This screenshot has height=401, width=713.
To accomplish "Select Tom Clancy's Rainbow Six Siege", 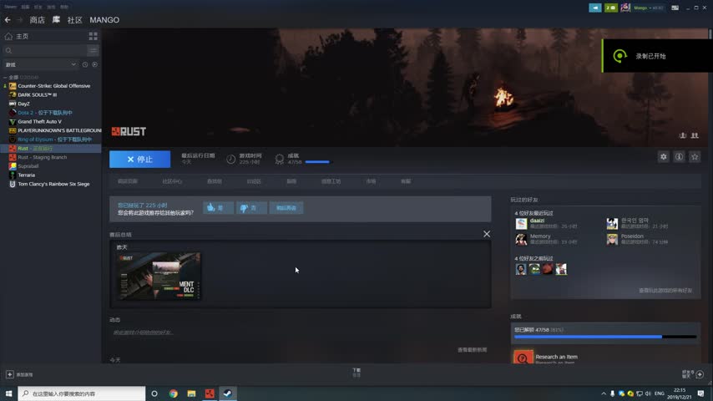I will [x=53, y=184].
